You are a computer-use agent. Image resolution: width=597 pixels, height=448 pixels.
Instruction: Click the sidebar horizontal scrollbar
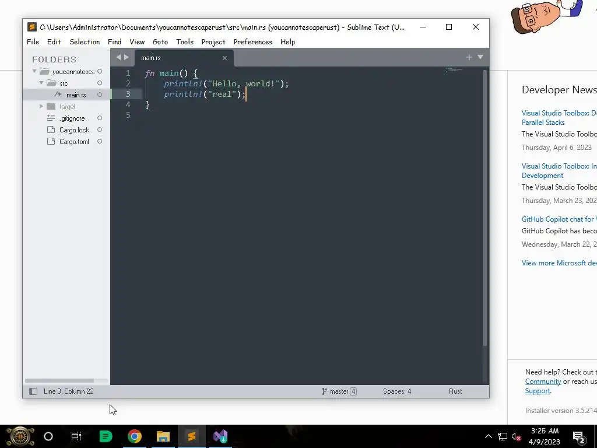coord(59,380)
